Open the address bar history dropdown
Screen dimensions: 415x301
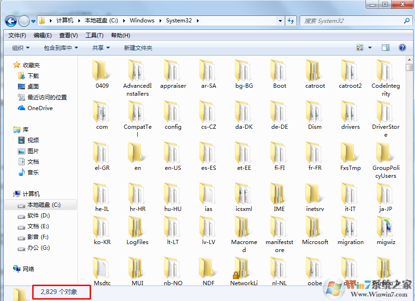coord(280,21)
